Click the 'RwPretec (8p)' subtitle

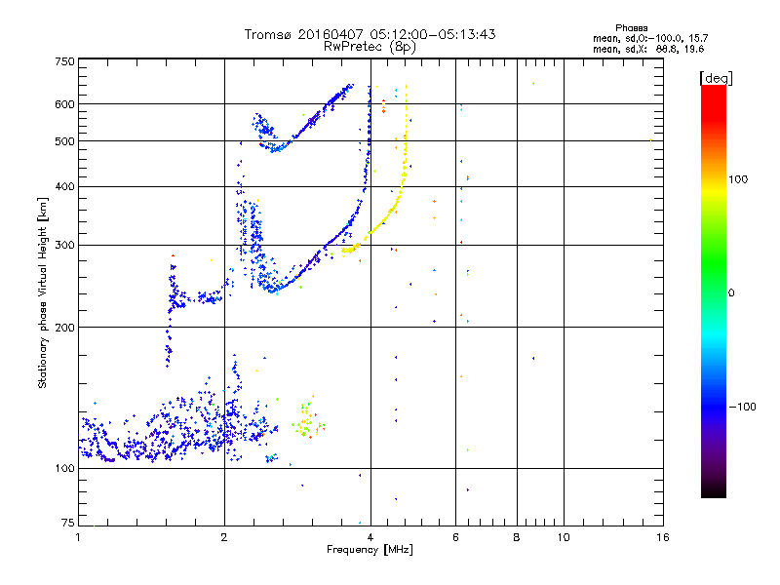pyautogui.click(x=370, y=47)
